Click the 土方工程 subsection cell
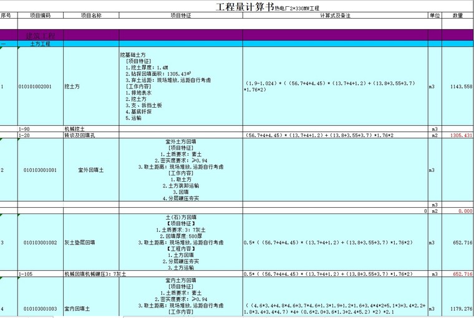This screenshot has width=474, height=318. click(x=40, y=44)
